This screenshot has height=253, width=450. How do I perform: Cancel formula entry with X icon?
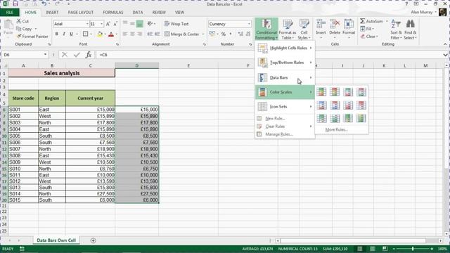point(65,55)
